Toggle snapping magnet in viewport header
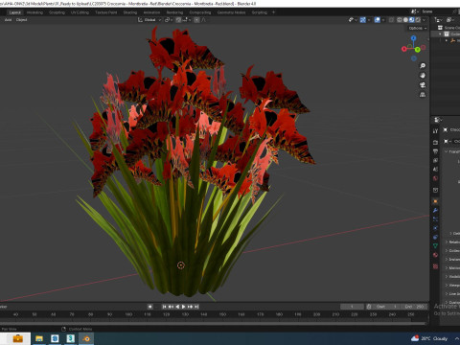 pyautogui.click(x=178, y=20)
